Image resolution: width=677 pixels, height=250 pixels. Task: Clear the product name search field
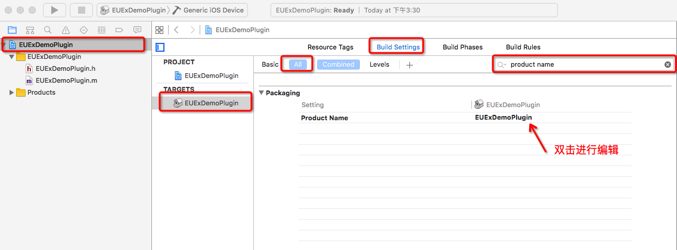[667, 65]
